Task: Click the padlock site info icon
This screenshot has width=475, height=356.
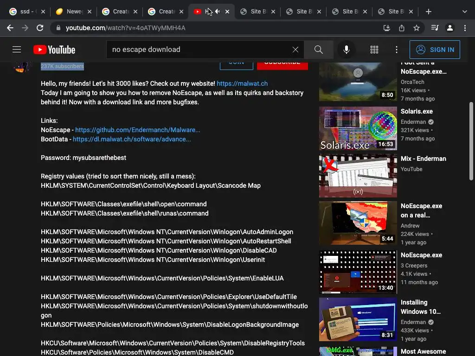Action: [x=58, y=28]
